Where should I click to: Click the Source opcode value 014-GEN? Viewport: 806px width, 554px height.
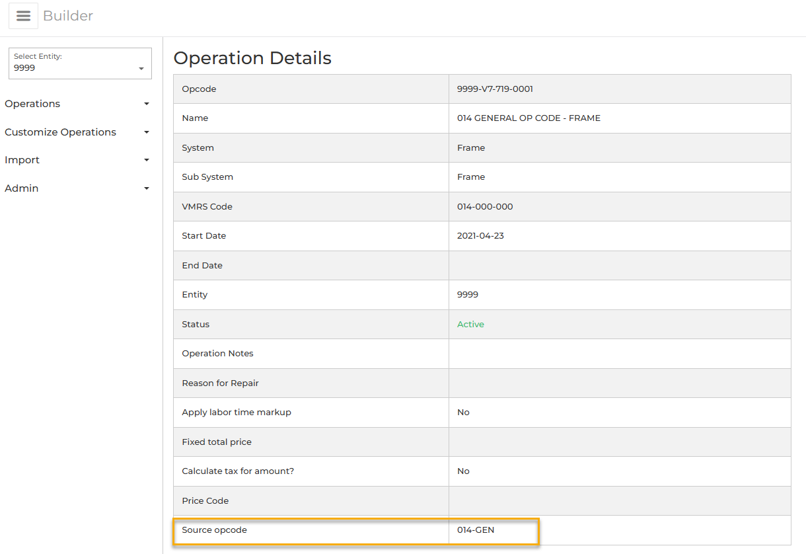[x=476, y=530]
